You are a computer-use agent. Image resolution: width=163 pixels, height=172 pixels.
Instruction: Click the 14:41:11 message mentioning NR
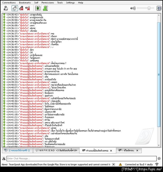[50, 112]
